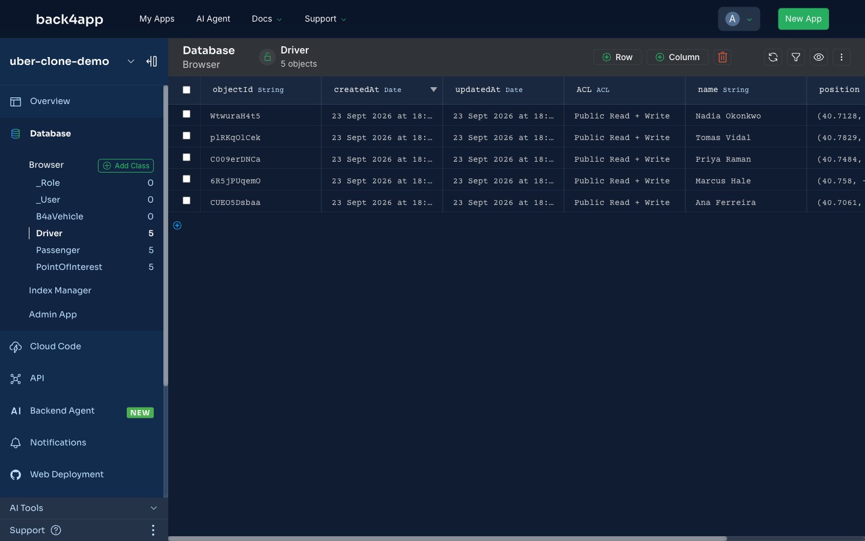This screenshot has width=865, height=541.
Task: Click the Add Class button
Action: click(x=126, y=165)
